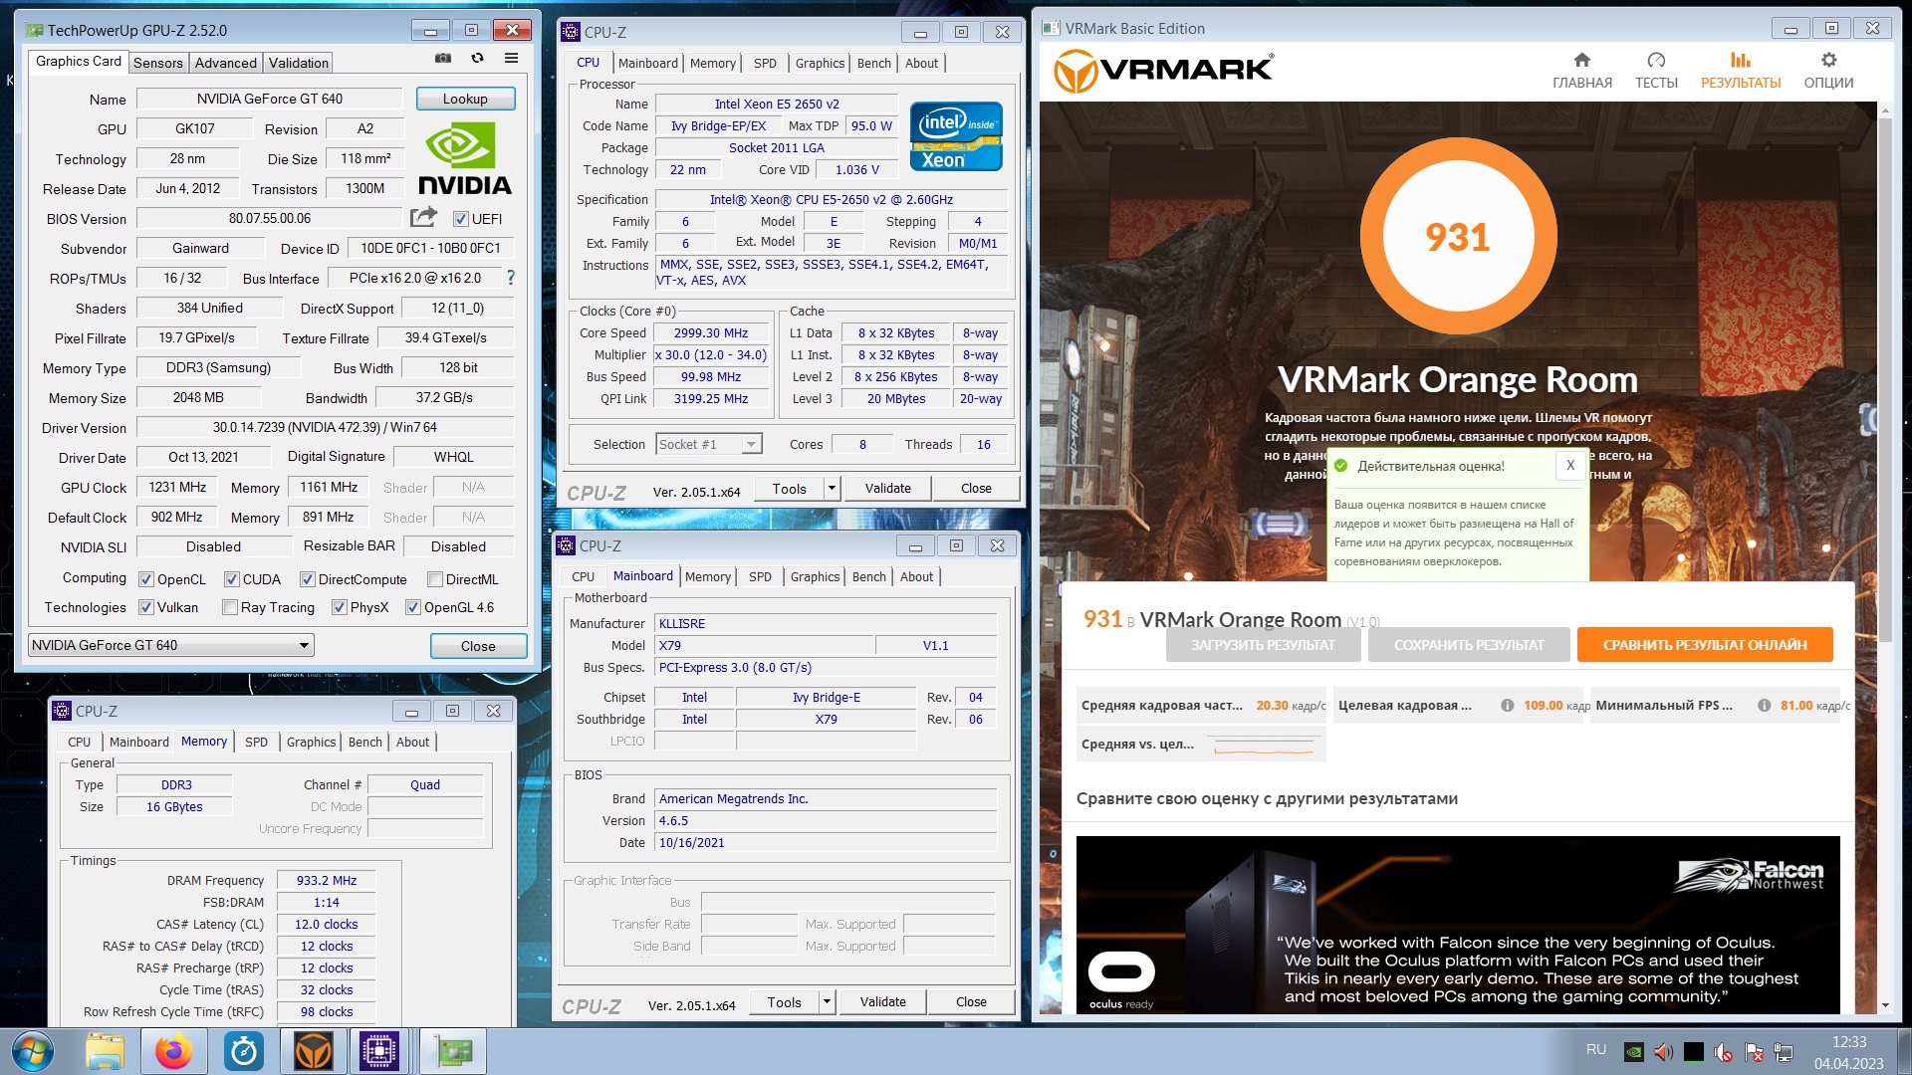
Task: Click Windows Start button
Action: click(33, 1051)
